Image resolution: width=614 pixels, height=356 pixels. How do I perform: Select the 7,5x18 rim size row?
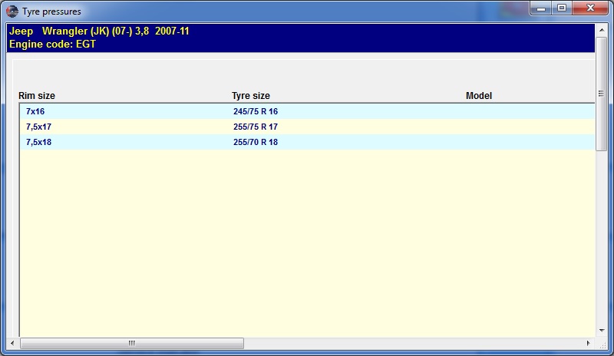click(x=38, y=142)
